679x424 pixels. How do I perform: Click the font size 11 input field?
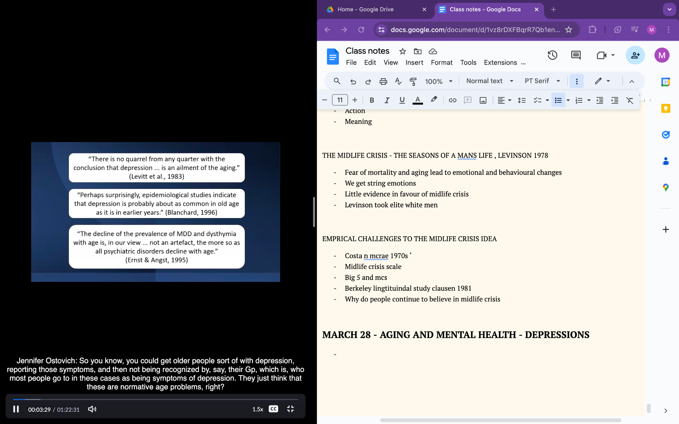click(340, 100)
